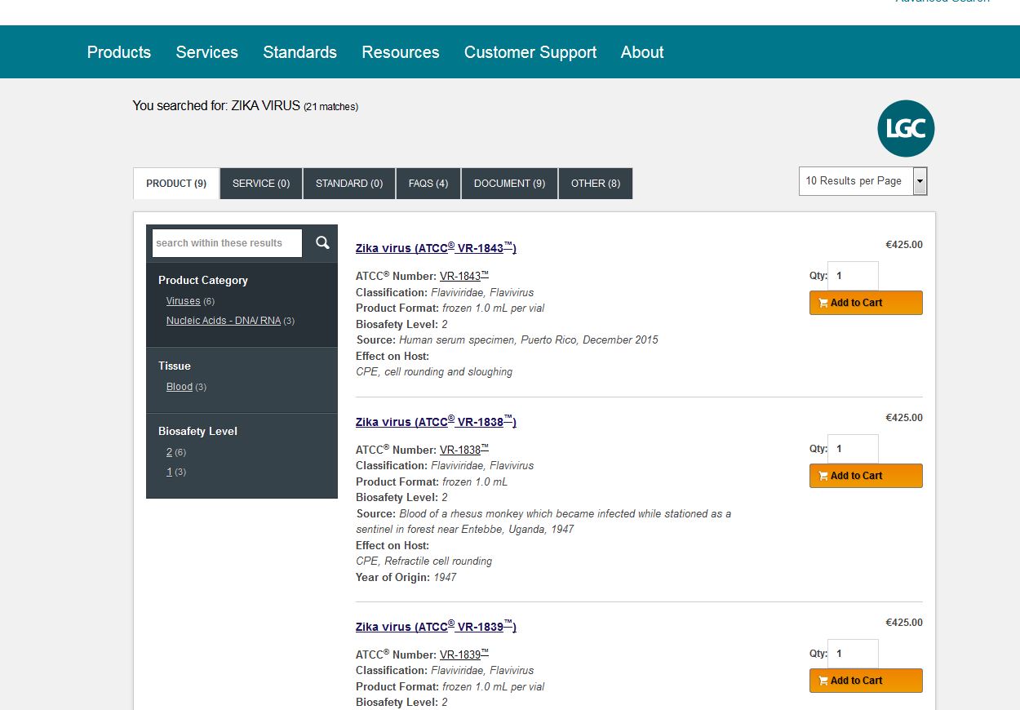
Task: Click the search within these results field
Action: (x=227, y=243)
